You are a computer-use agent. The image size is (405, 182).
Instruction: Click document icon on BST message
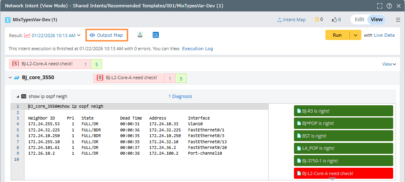299,136
